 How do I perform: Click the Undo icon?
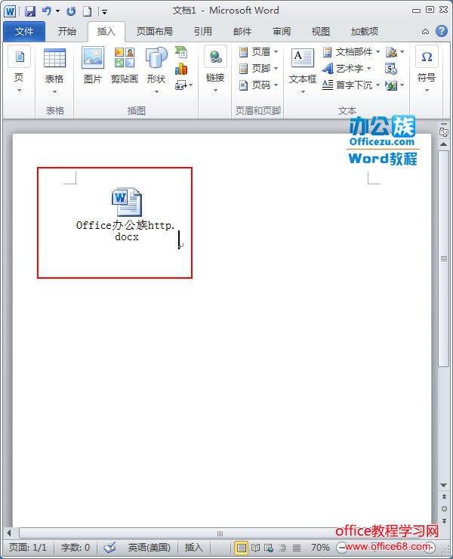pos(46,11)
